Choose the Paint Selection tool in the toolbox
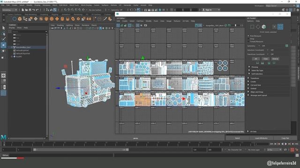 (3, 39)
